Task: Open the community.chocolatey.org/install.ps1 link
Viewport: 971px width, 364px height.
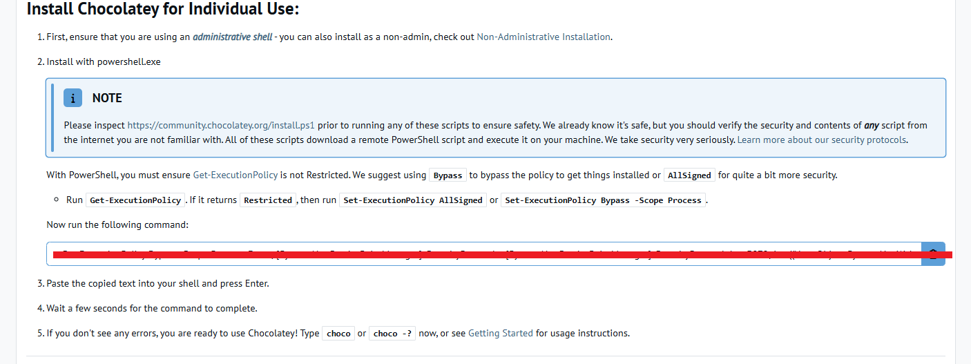Action: coord(221,126)
